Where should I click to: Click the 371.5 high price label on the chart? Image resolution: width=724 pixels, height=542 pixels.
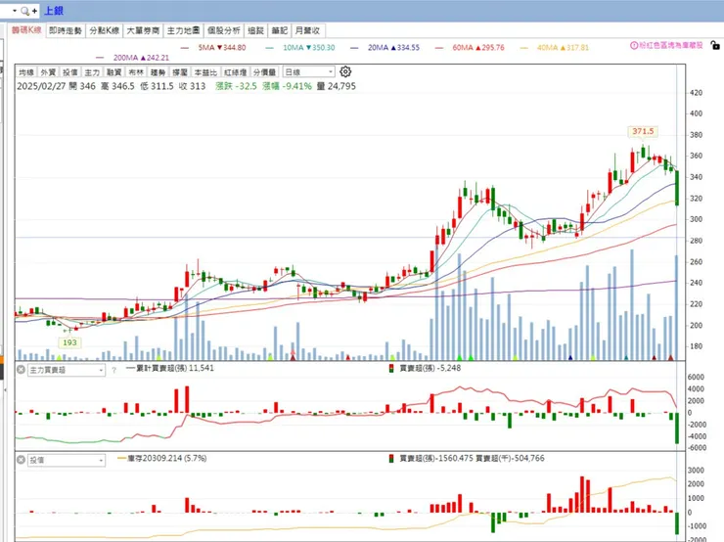pos(643,131)
